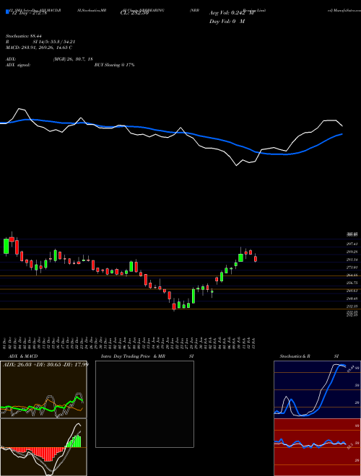Click the last red candle on the right
361x476 pixels.
coord(256,259)
